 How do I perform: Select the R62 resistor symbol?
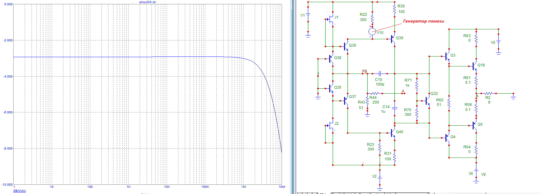click(449, 103)
